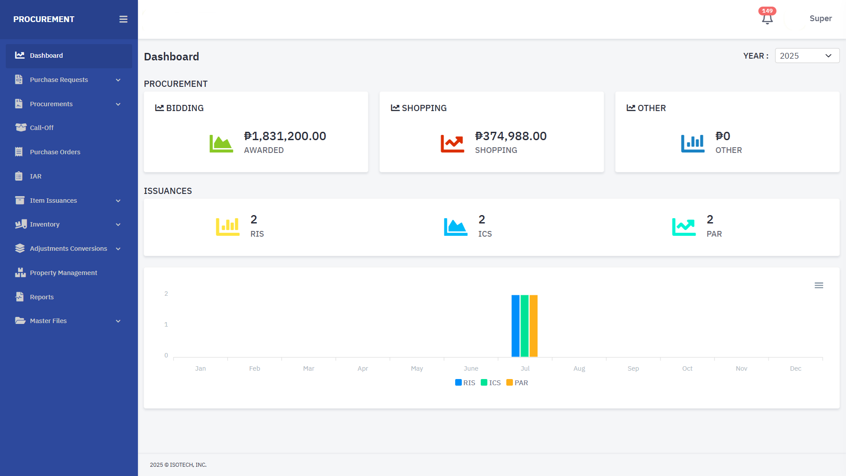Open the chart hamburger menu icon
Screen dimensions: 846x476
[819, 286]
